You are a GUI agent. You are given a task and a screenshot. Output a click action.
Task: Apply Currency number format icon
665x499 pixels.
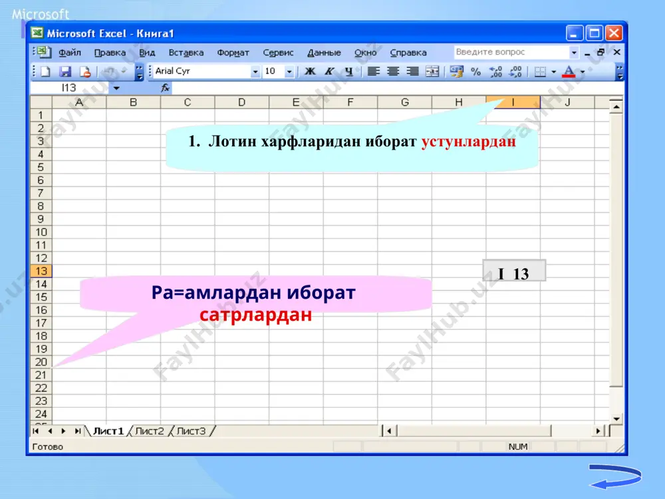(456, 71)
